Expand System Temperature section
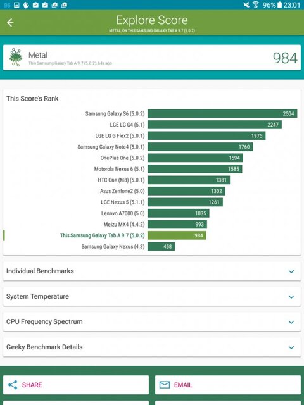 click(x=152, y=296)
